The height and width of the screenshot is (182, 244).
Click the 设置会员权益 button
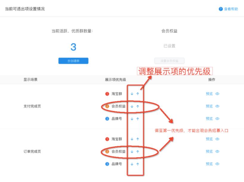[169, 61]
